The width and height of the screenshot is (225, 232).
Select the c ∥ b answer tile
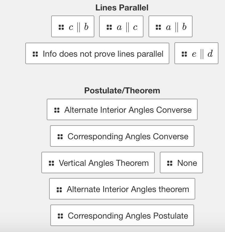pyautogui.click(x=73, y=26)
